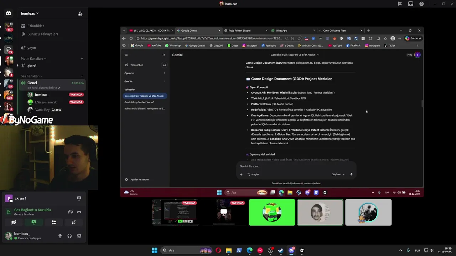Open the Gerçekçi Fizik Tasarımı title dropdown

(x=295, y=55)
